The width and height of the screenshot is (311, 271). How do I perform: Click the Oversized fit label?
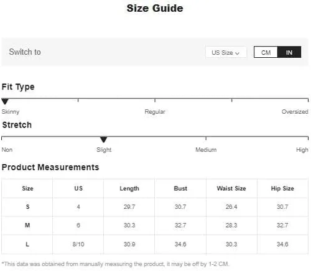point(295,112)
